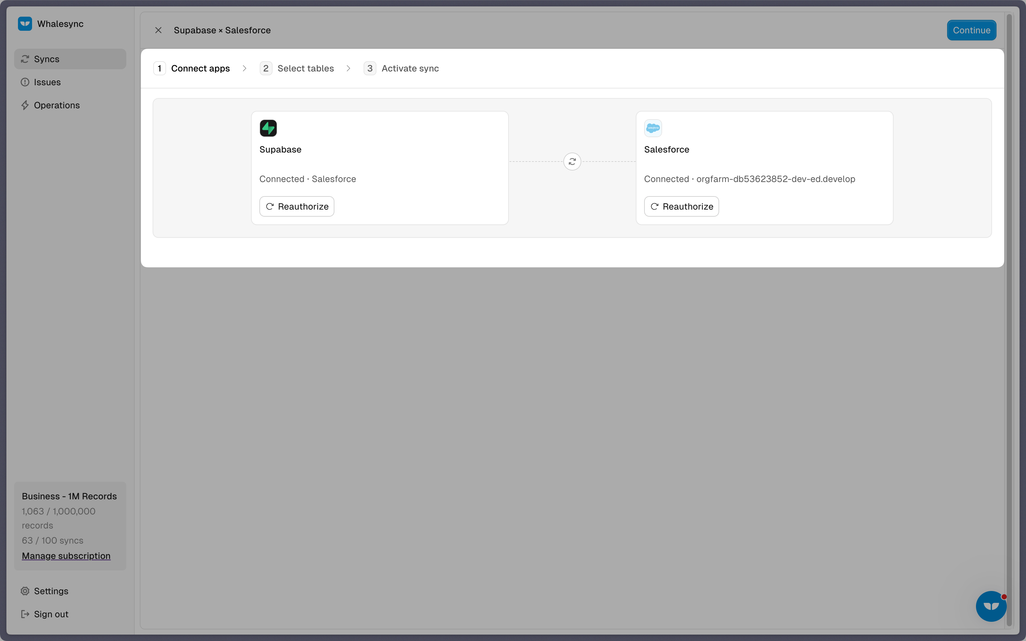
Task: Click the Operations lightning icon
Action: click(25, 105)
